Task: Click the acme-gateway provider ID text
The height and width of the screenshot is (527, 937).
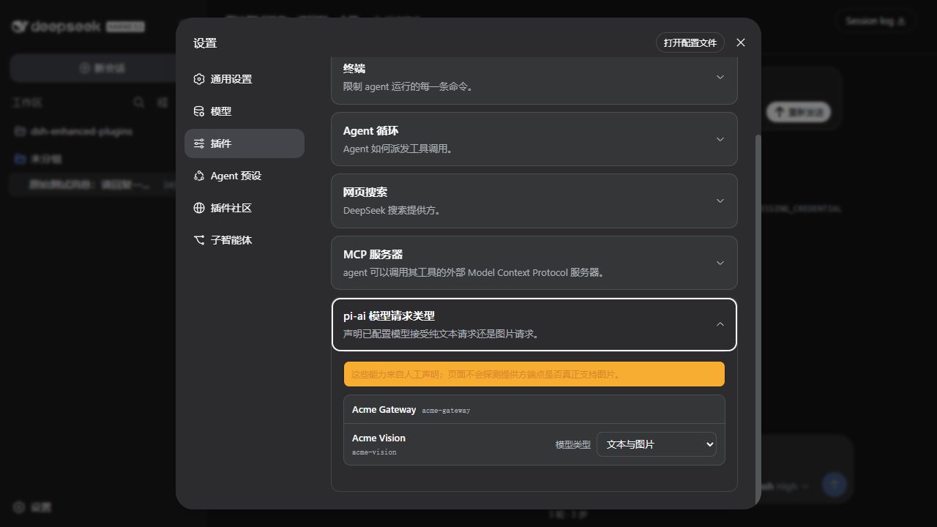Action: pos(446,411)
